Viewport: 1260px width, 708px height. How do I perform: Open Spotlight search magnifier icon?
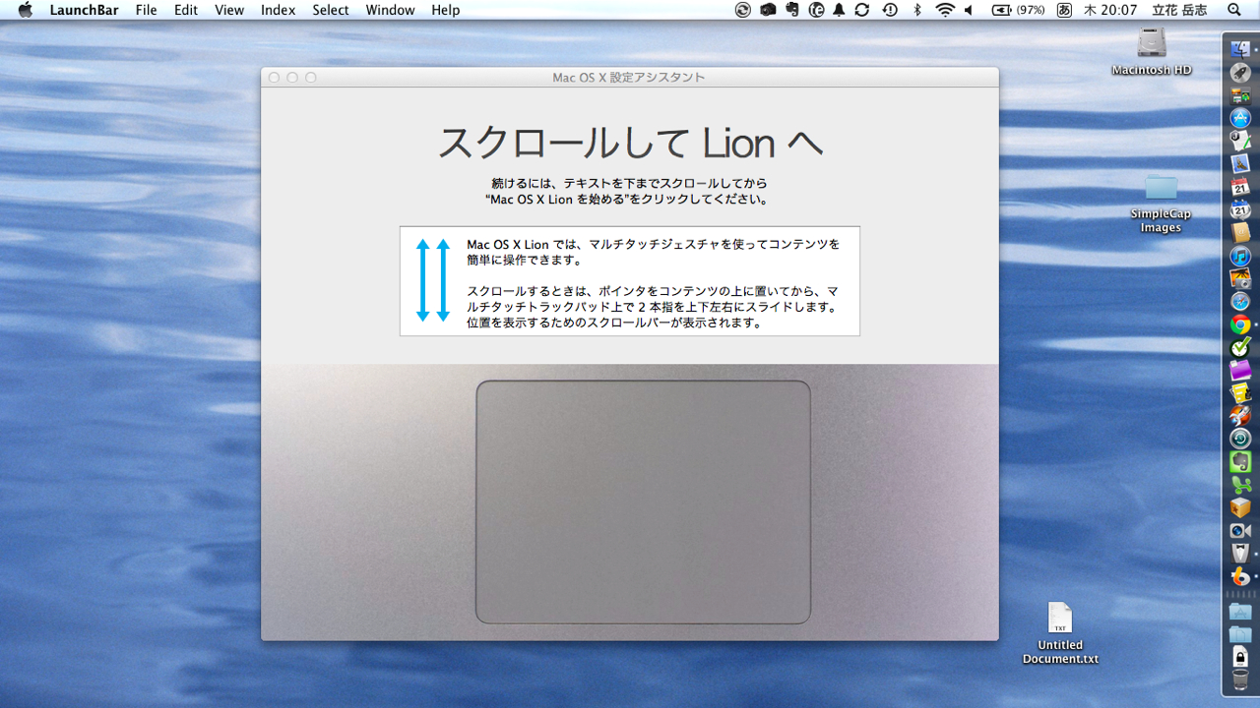tap(1234, 10)
